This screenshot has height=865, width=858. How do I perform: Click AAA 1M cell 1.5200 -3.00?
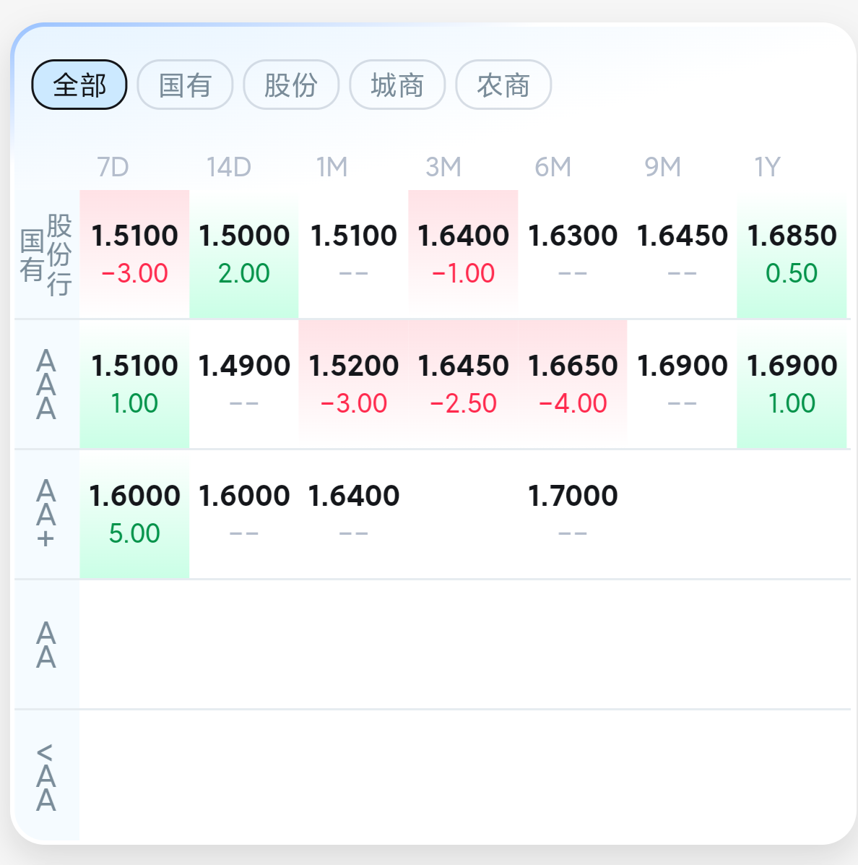click(354, 384)
